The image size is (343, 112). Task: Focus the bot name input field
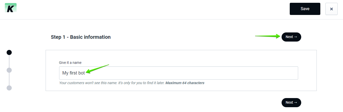[178, 73]
